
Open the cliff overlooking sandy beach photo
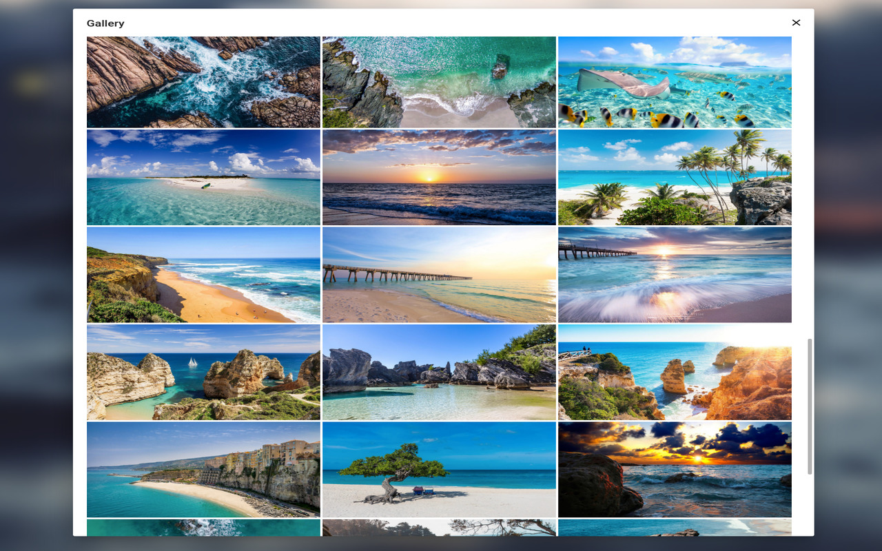[203, 274]
